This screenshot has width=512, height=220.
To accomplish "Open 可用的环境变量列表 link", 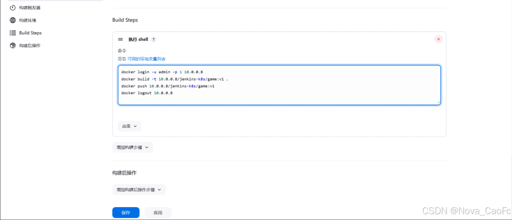I will tap(147, 59).
